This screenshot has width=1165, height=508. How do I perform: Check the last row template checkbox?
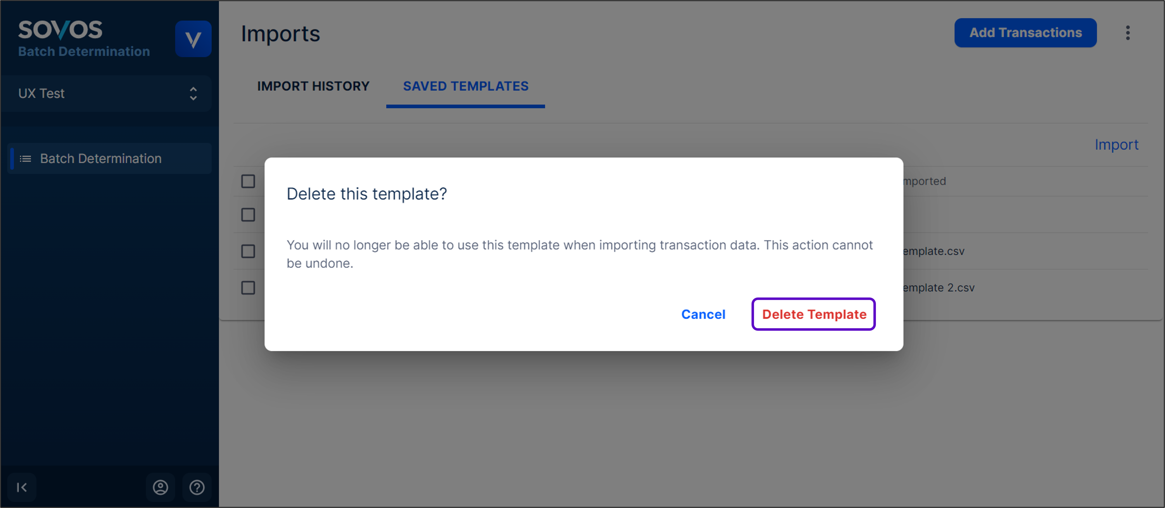click(x=248, y=288)
